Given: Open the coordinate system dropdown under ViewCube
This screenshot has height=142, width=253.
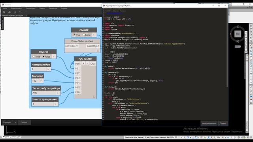Looking at the screenshot, I should click(238, 47).
